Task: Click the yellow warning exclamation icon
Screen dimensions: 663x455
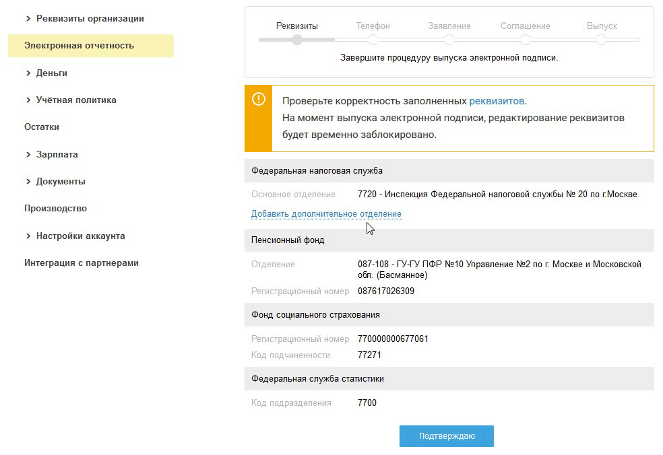Action: tap(259, 100)
